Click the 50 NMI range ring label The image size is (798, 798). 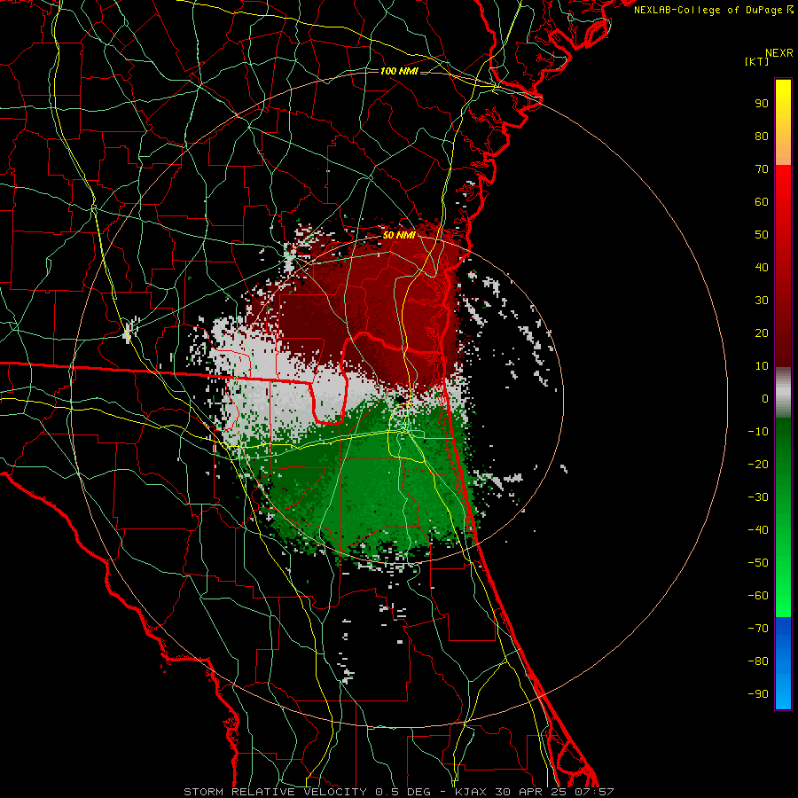click(x=399, y=235)
